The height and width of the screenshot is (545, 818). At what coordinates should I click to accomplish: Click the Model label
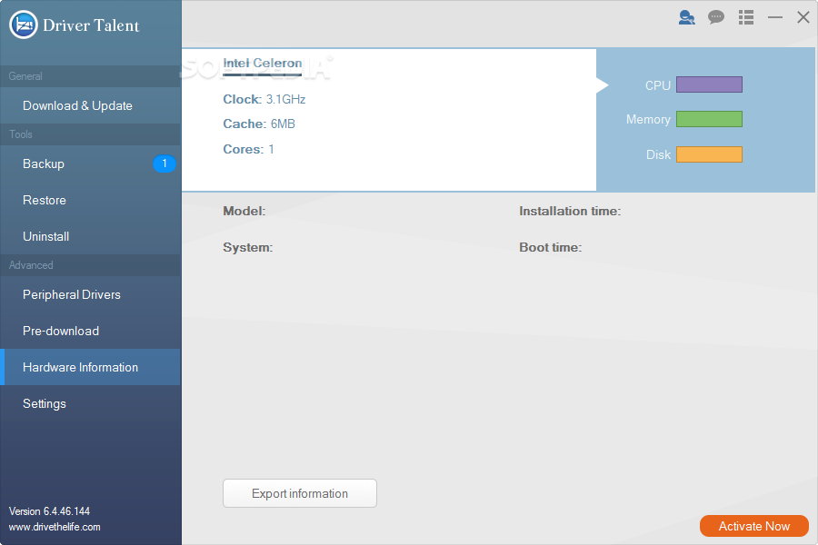244,212
